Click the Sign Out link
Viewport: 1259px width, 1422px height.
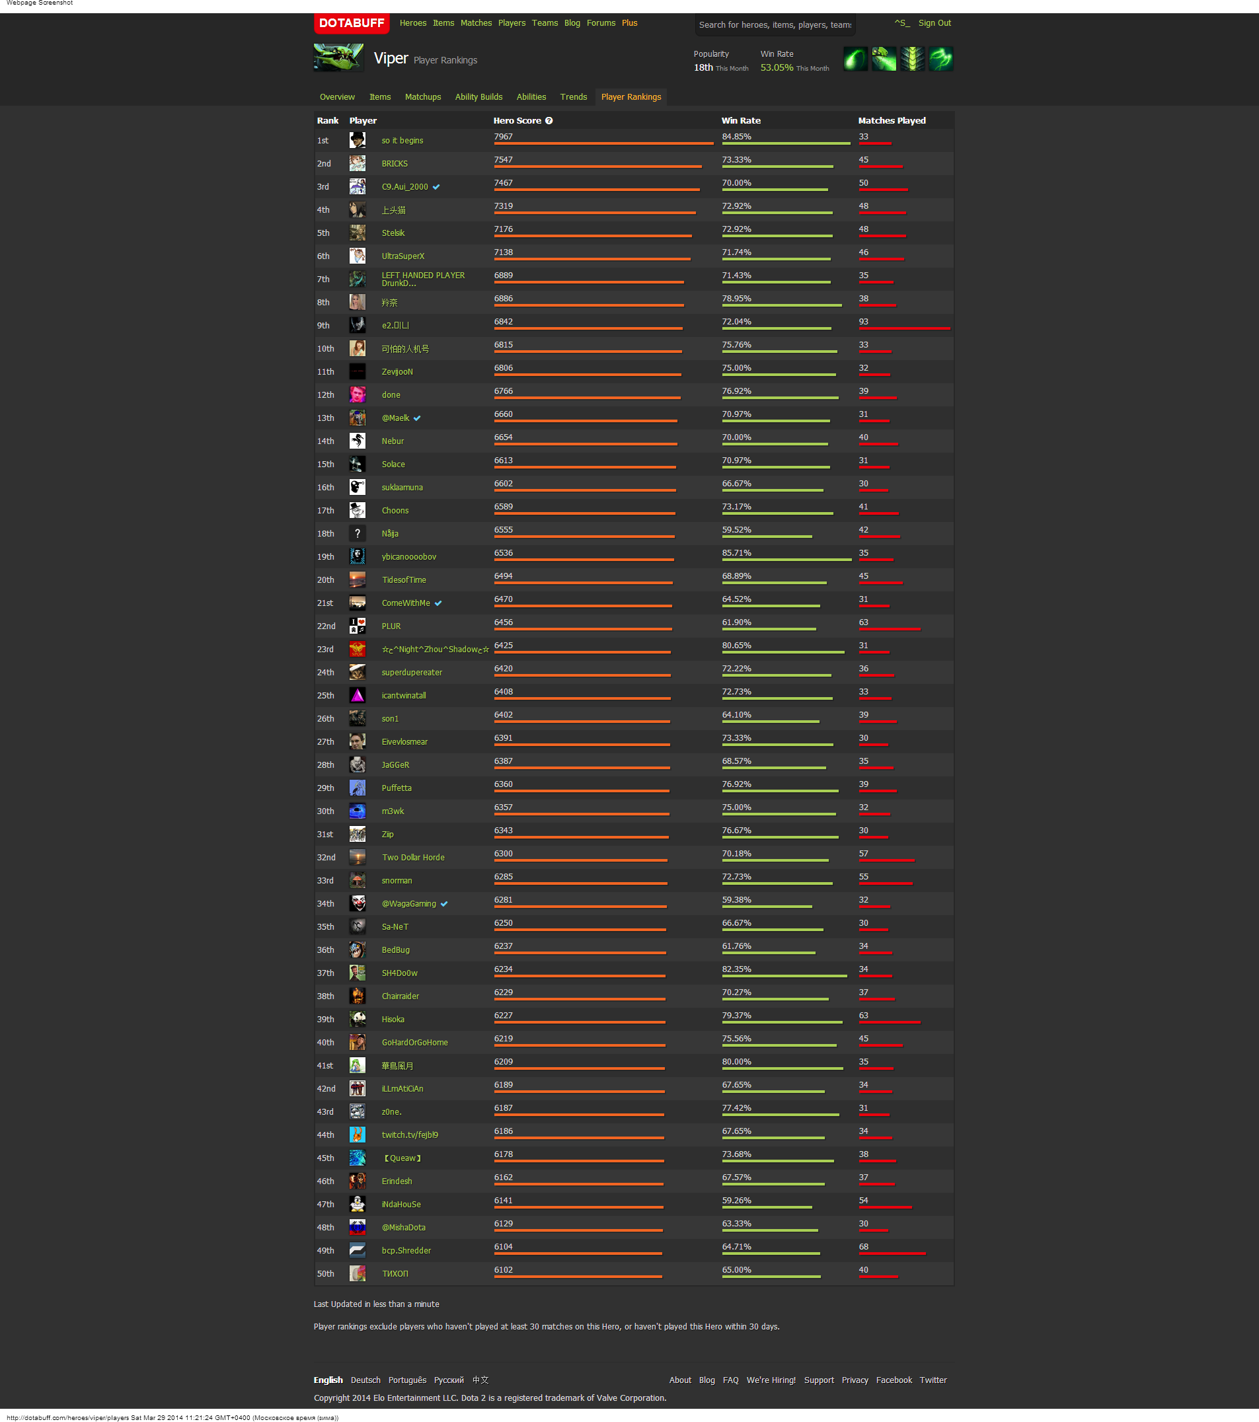pyautogui.click(x=934, y=23)
